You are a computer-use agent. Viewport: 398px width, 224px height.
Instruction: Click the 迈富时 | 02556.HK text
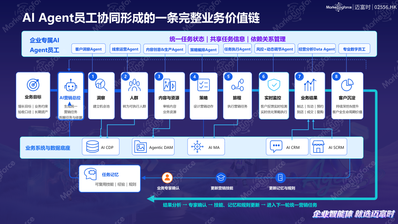[376, 7]
